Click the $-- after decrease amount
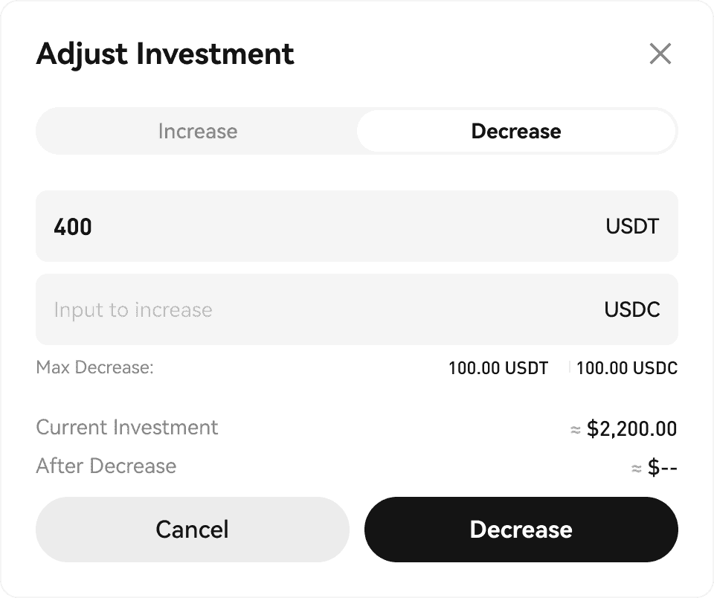Image resolution: width=714 pixels, height=598 pixels. point(662,468)
